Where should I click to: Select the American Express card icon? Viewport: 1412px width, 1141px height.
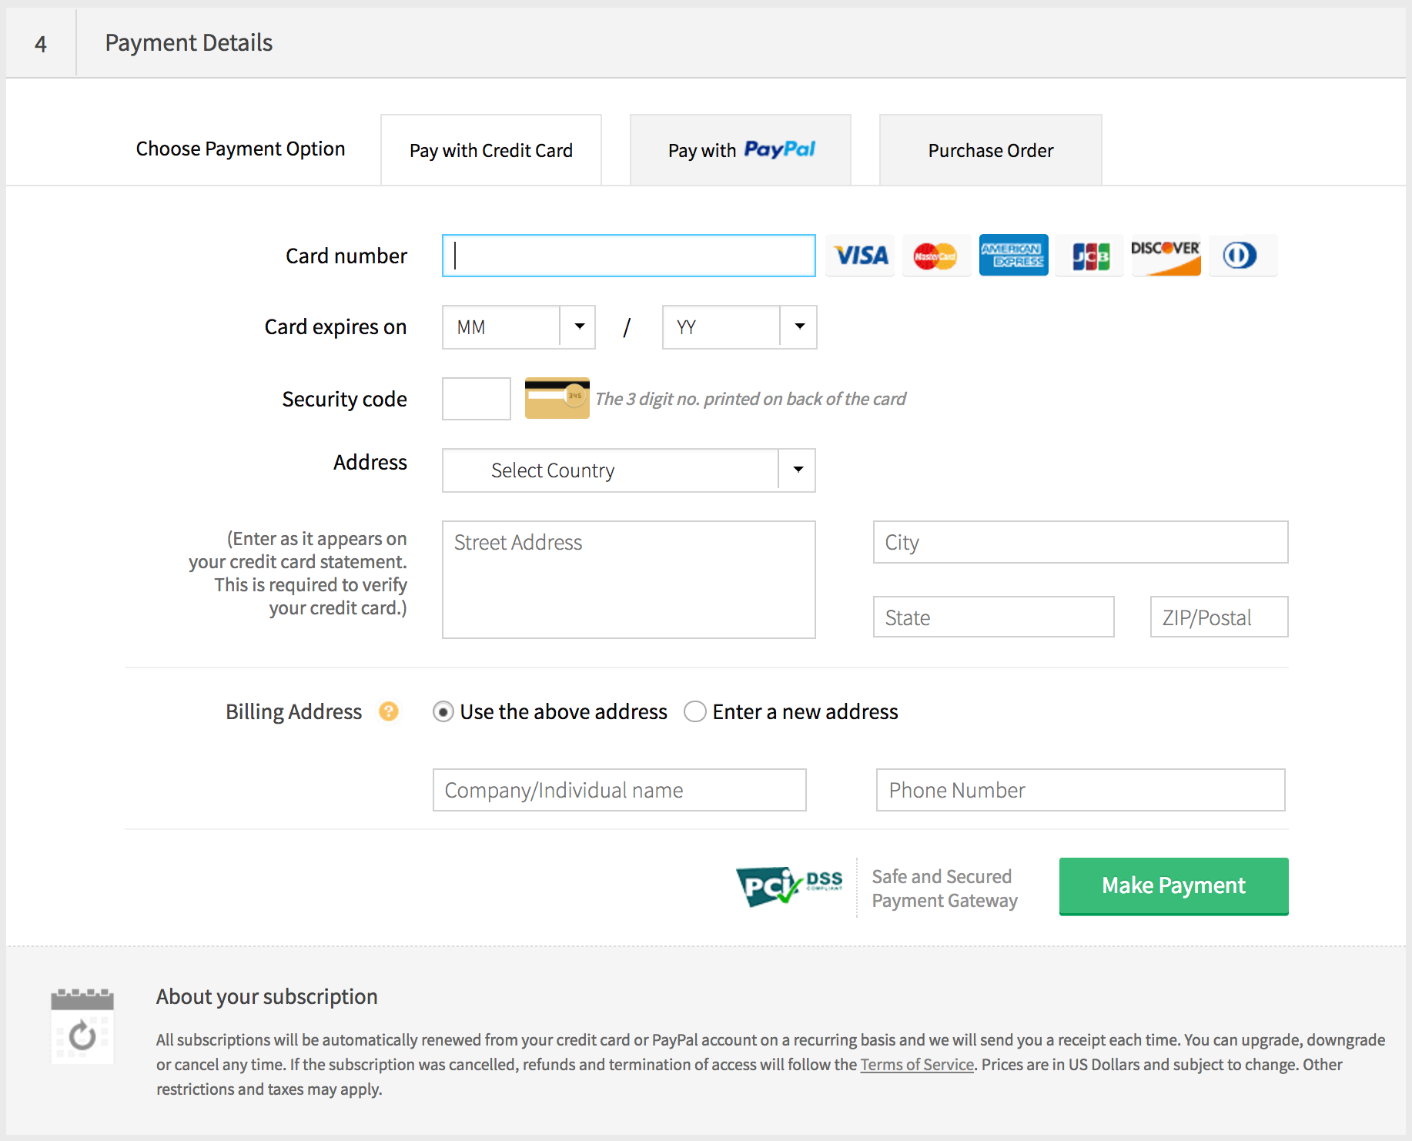coord(1013,256)
